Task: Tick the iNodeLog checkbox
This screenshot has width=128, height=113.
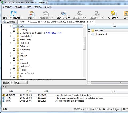Action: [14, 50]
